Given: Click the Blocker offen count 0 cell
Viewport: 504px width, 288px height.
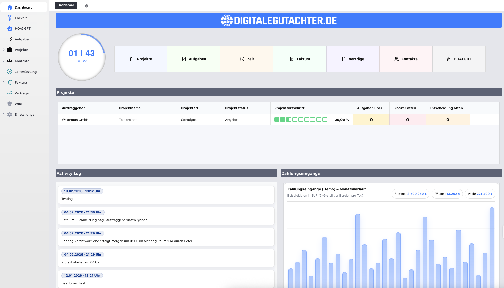Looking at the screenshot, I should 407,120.
